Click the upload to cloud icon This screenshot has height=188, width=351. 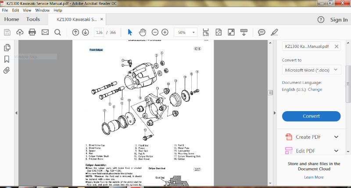pos(20,32)
